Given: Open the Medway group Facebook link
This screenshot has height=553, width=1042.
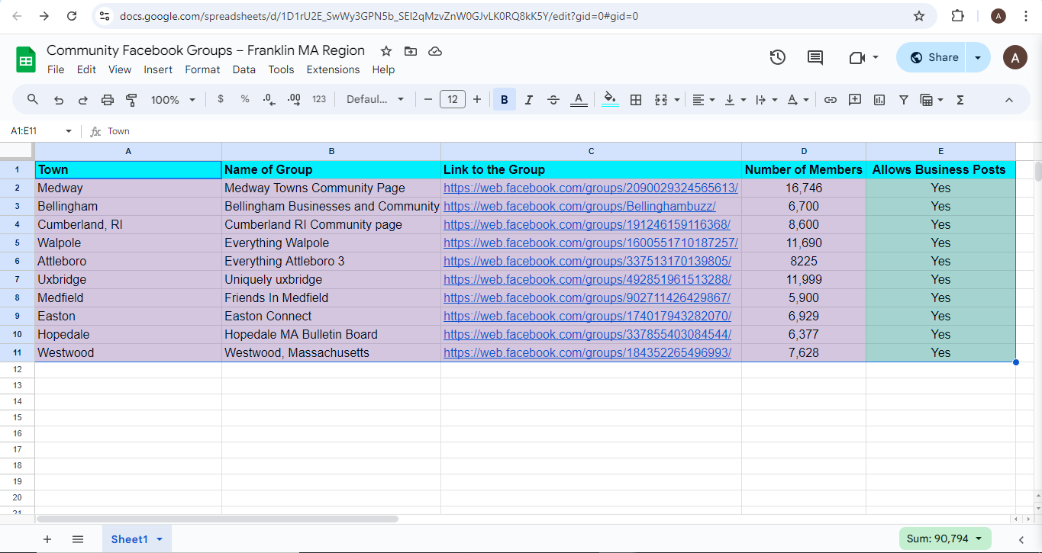Looking at the screenshot, I should click(x=591, y=188).
